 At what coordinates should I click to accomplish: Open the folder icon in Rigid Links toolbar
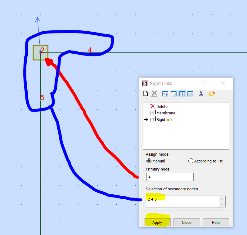[212, 94]
